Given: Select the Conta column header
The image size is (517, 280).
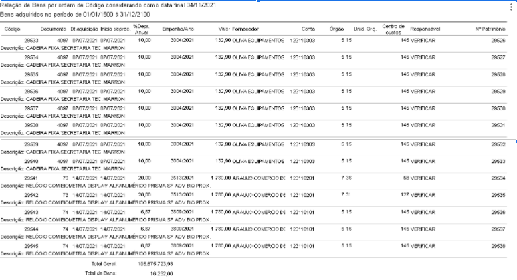Looking at the screenshot, I should pos(308,30).
